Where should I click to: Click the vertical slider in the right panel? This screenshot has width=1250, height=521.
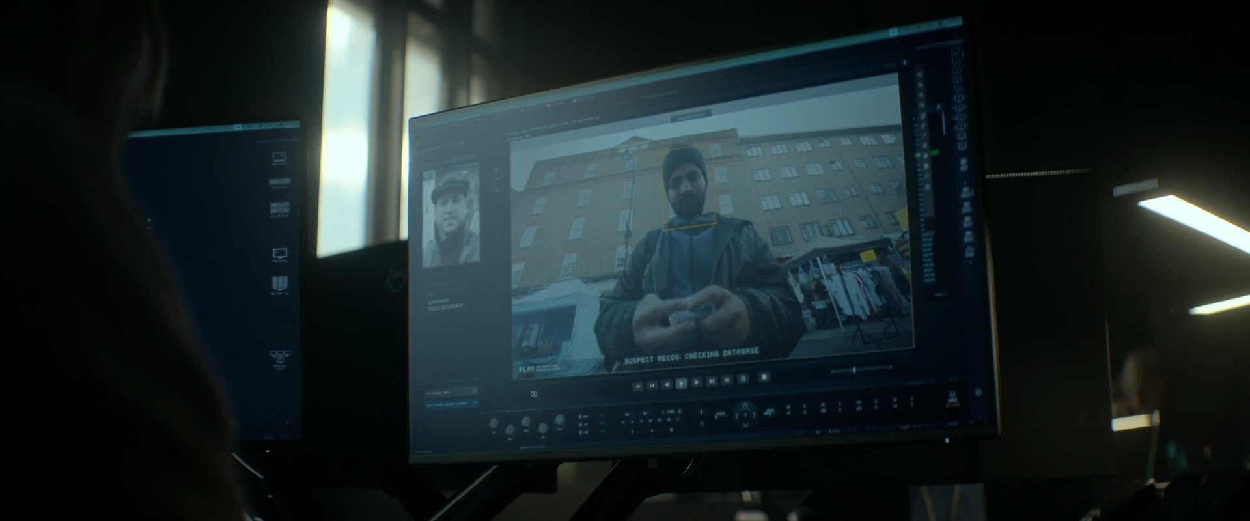[x=943, y=122]
